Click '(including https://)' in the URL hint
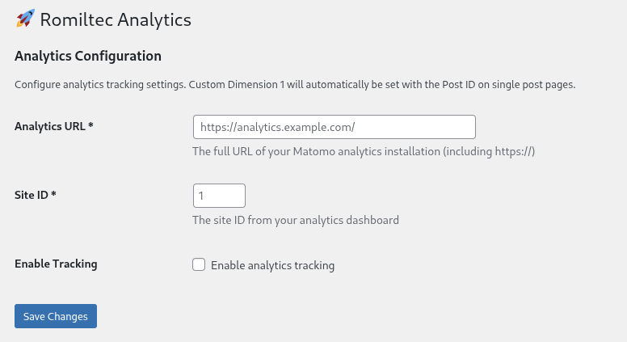Image resolution: width=627 pixels, height=342 pixels. pos(489,152)
